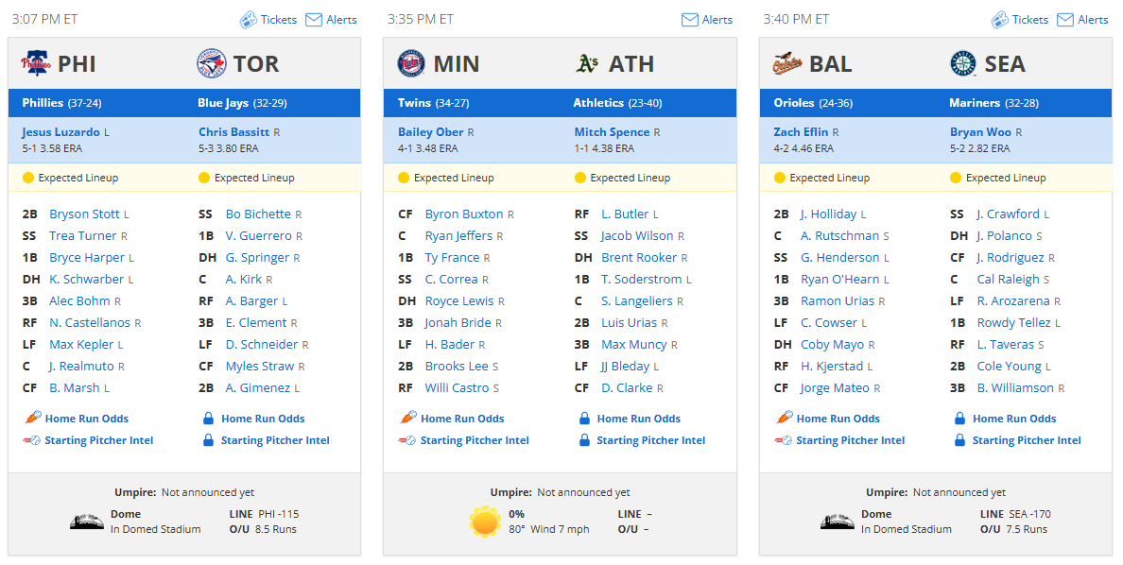1123x565 pixels.
Task: Click the Athletics team logo
Action: [x=587, y=63]
